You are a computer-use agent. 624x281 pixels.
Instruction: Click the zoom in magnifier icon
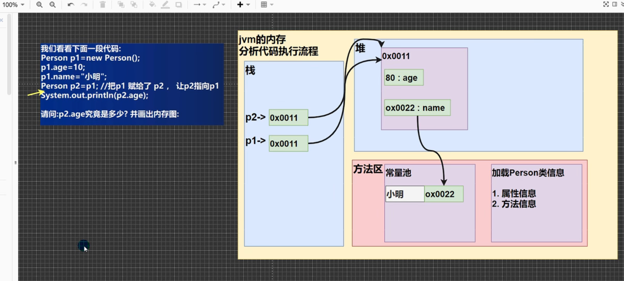39,4
